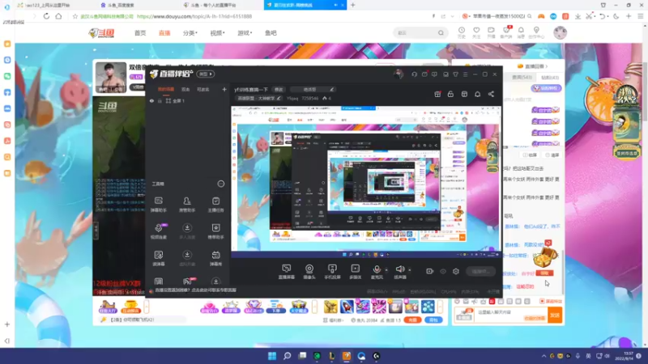Open Windows taskbar search icon
This screenshot has height=364, width=648.
(288, 356)
